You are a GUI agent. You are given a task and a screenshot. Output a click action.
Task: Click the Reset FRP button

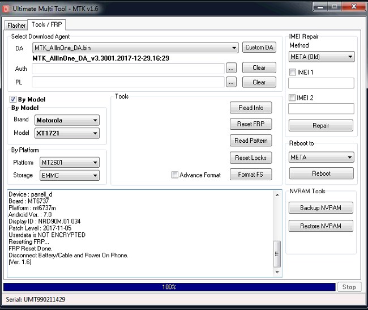coord(251,124)
